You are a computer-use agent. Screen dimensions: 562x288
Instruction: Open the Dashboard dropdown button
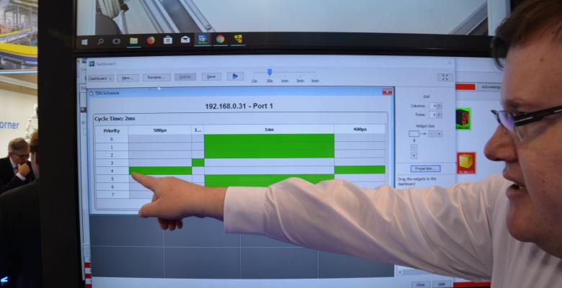100,78
